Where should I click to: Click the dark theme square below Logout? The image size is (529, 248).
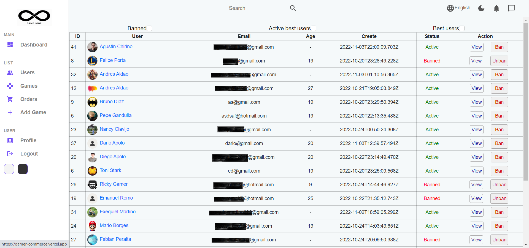tap(23, 169)
